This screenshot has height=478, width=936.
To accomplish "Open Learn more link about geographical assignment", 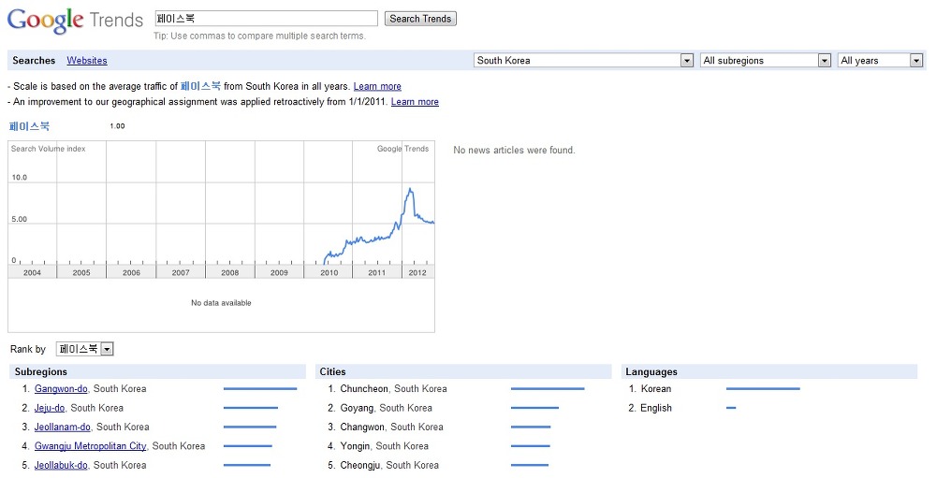I will [x=415, y=102].
